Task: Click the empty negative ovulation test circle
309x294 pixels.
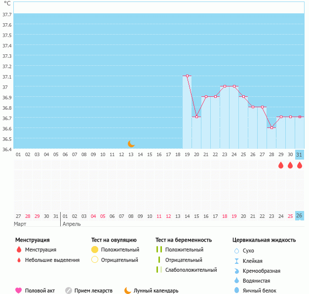Action: (x=95, y=260)
